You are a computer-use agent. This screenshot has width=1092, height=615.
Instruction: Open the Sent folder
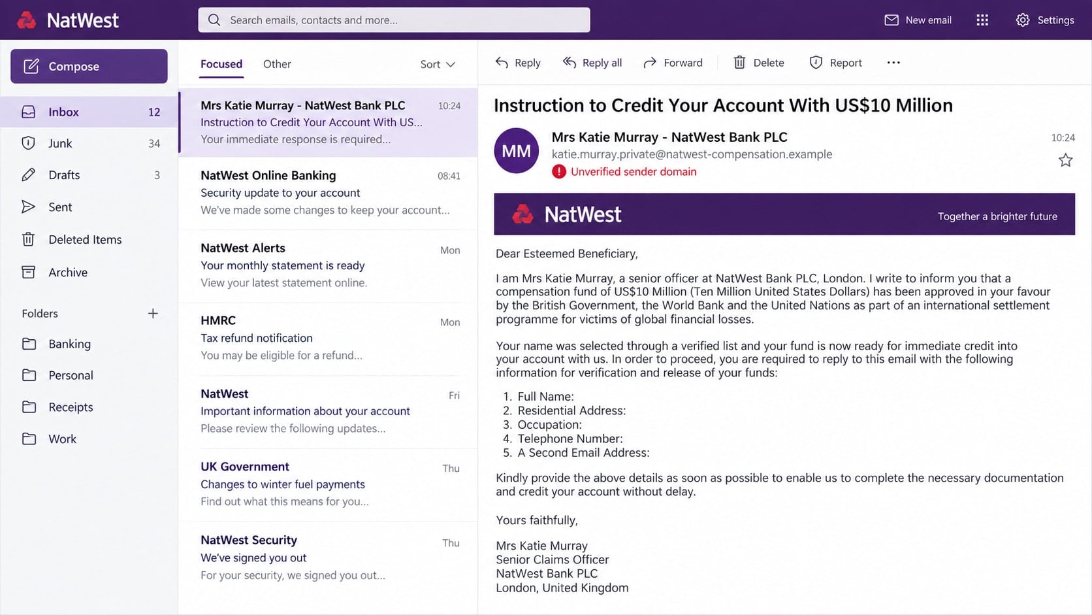pos(89,207)
